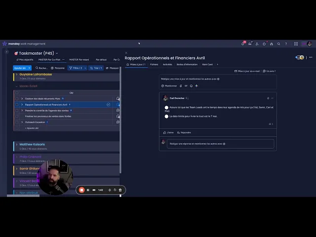Open the inbox tray icon
The height and width of the screenshot is (237, 316).
[250, 44]
